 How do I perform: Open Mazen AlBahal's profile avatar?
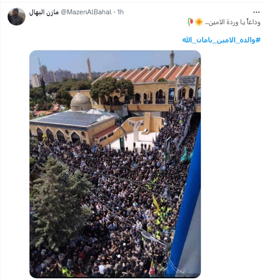(17, 17)
